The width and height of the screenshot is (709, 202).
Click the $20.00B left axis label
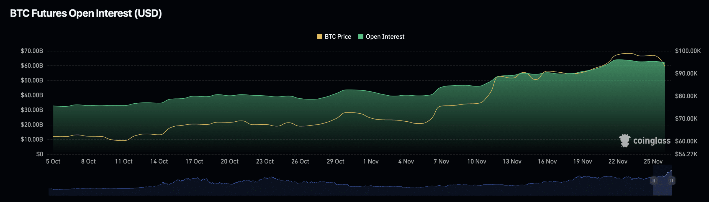point(32,125)
